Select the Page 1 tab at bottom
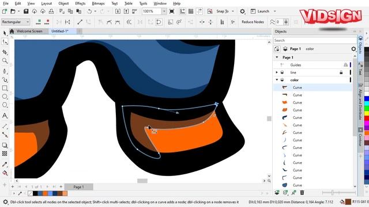Viewport: 369px width, 207px height. [x=79, y=187]
